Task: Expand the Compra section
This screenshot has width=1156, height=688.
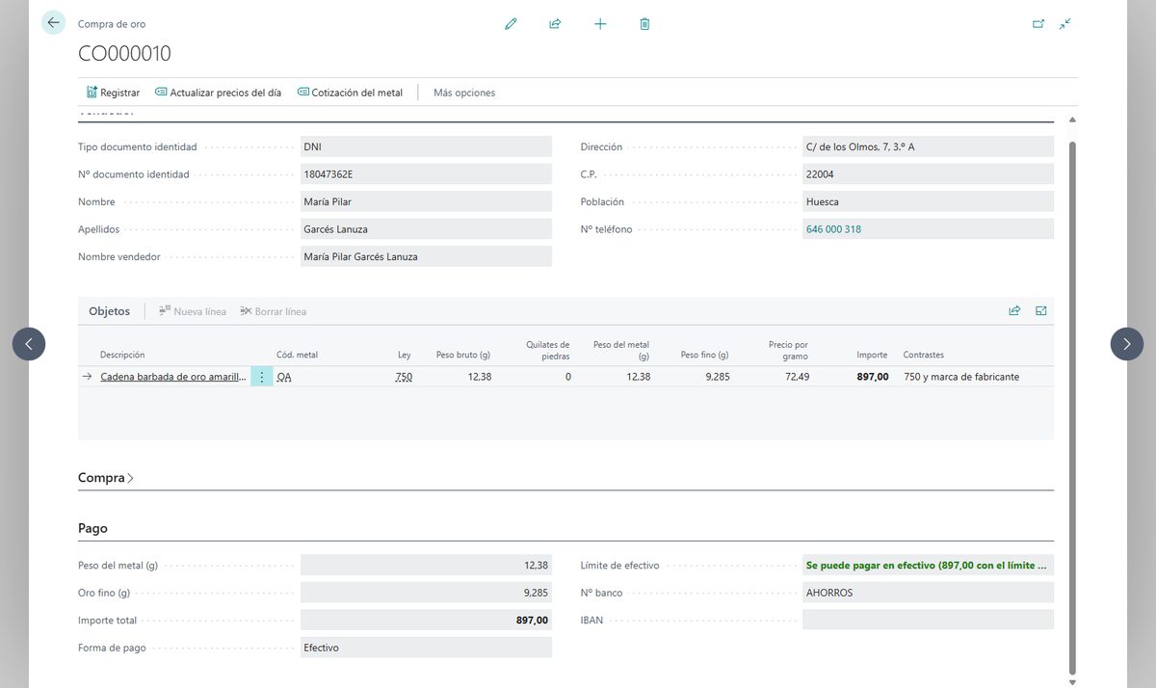Action: 106,478
